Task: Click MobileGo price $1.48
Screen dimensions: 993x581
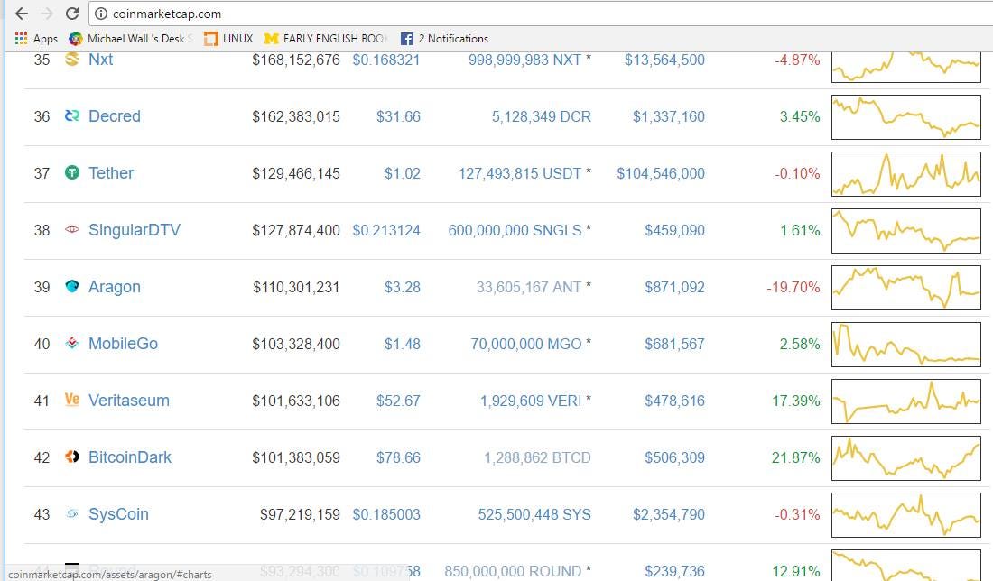Action: pyautogui.click(x=402, y=345)
